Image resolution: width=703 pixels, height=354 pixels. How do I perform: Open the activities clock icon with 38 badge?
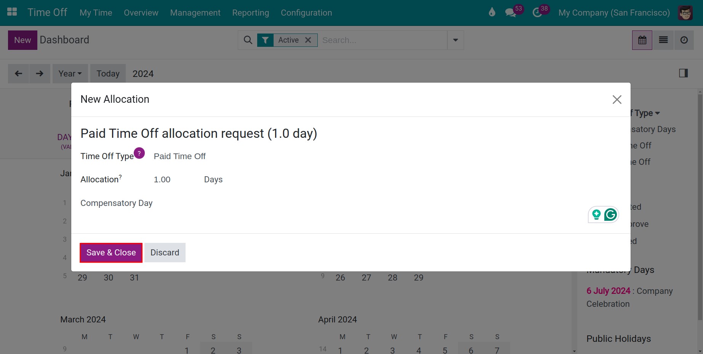[x=537, y=13]
